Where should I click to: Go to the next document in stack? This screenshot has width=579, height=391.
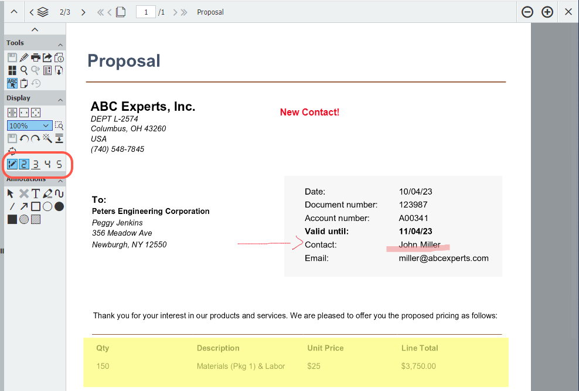83,12
